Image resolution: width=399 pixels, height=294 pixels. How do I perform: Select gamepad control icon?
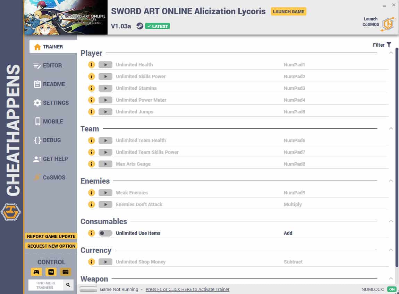[x=36, y=272]
